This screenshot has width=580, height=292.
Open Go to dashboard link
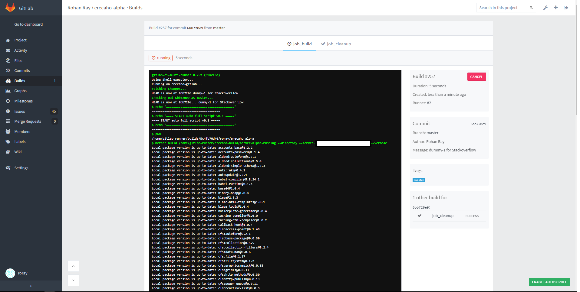(28, 24)
